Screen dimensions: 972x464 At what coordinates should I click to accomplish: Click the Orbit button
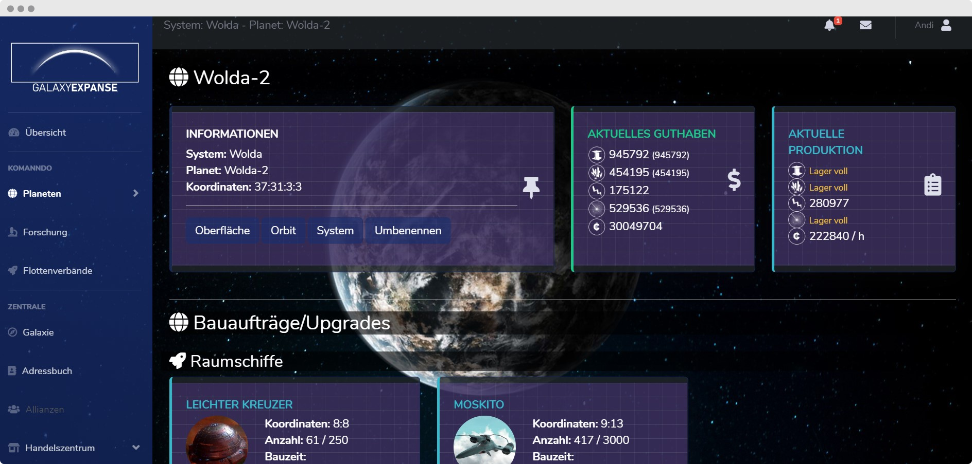pyautogui.click(x=283, y=230)
